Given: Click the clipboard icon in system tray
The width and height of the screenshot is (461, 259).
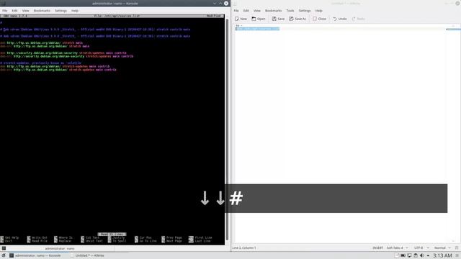Looking at the screenshot, I should pyautogui.click(x=416, y=255).
